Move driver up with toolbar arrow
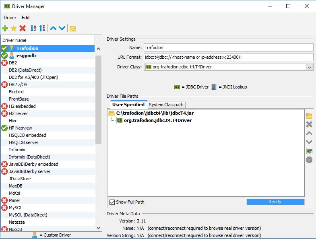Viewport: 316px width, 239px height. click(x=53, y=28)
